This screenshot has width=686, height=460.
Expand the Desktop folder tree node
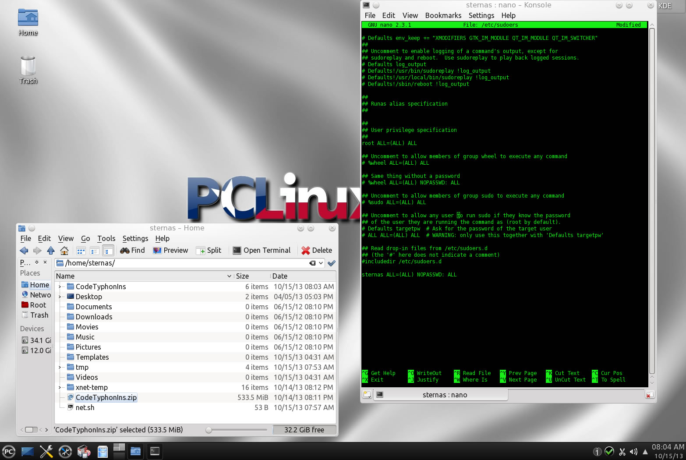(x=60, y=297)
